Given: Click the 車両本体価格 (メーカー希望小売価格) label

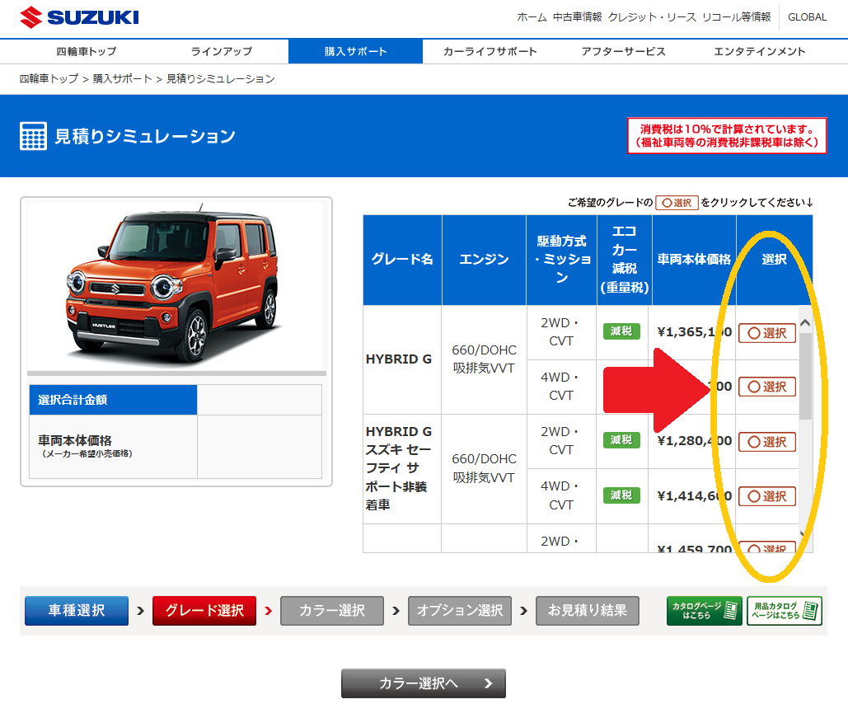Looking at the screenshot, I should pos(113,447).
